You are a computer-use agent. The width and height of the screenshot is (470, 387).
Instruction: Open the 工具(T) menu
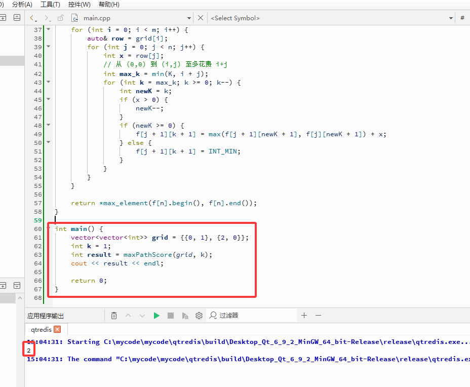click(50, 5)
